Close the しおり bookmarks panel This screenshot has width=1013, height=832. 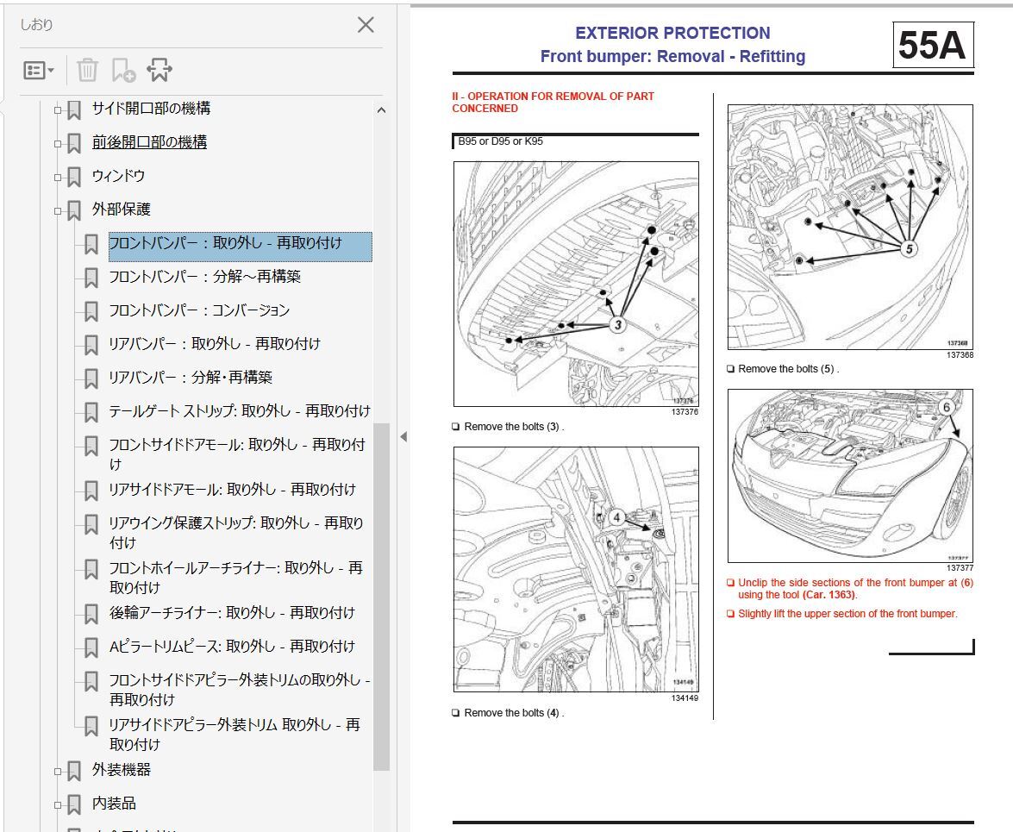[x=366, y=25]
